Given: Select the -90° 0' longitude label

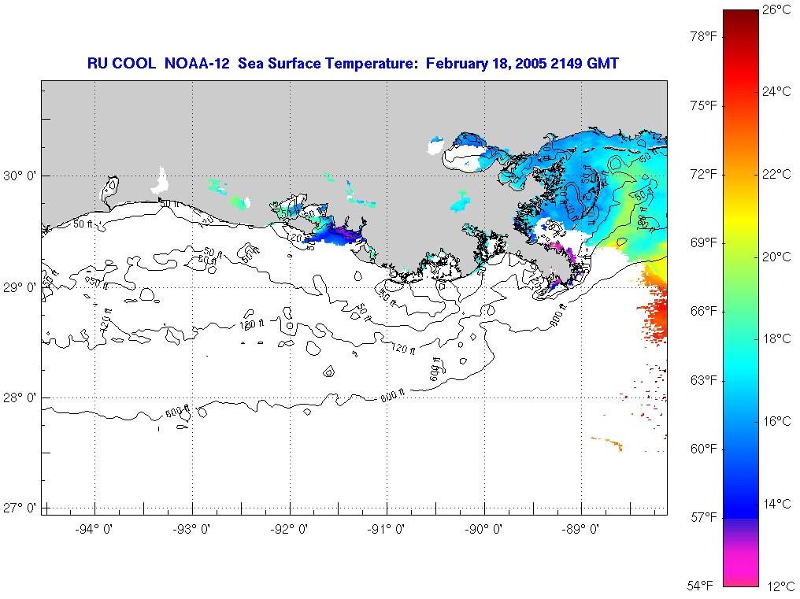Looking at the screenshot, I should 483,529.
